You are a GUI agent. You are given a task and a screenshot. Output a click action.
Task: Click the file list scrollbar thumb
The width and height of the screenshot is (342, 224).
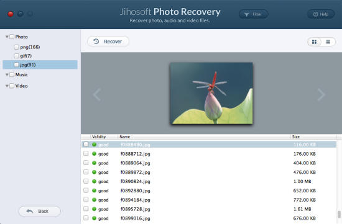pos(339,215)
